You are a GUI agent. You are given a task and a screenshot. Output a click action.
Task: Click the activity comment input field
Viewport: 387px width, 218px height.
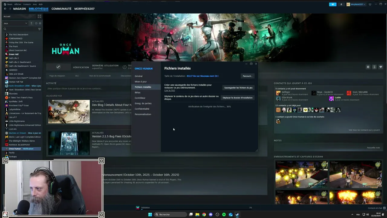click(89, 88)
